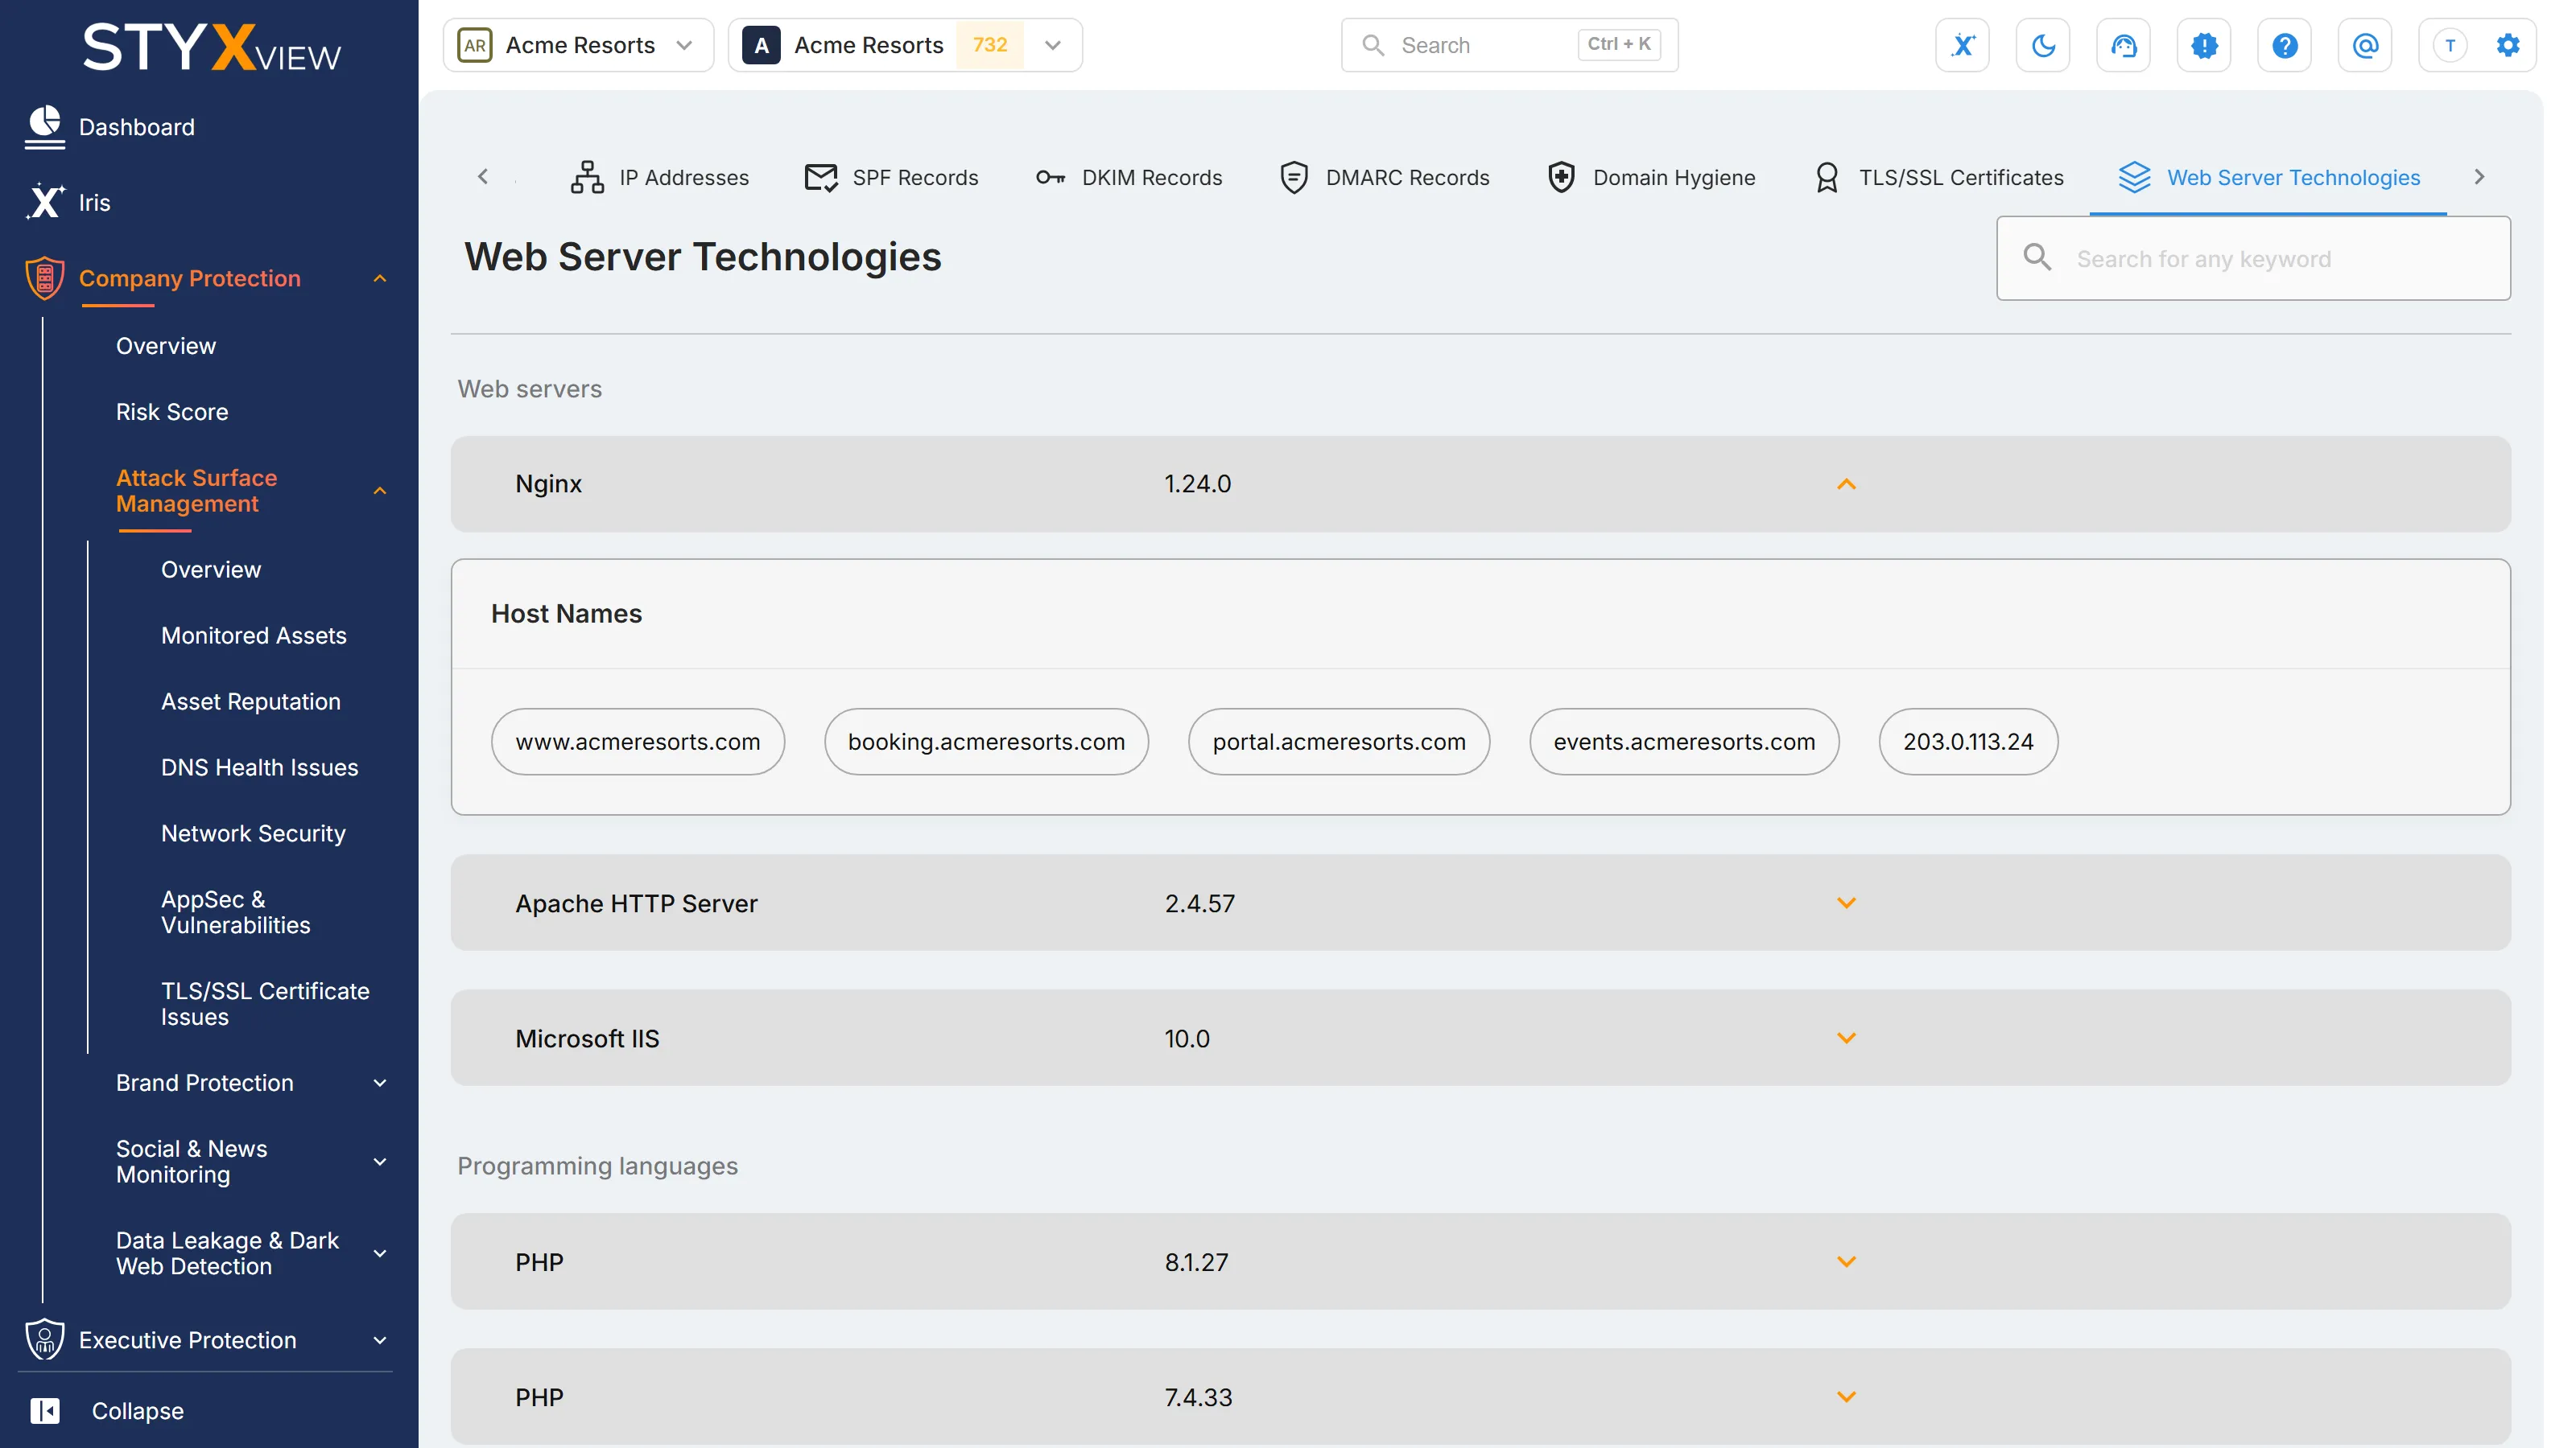Screen dimensions: 2576x1448
Task: Open the T user avatar
Action: [x=2449, y=45]
